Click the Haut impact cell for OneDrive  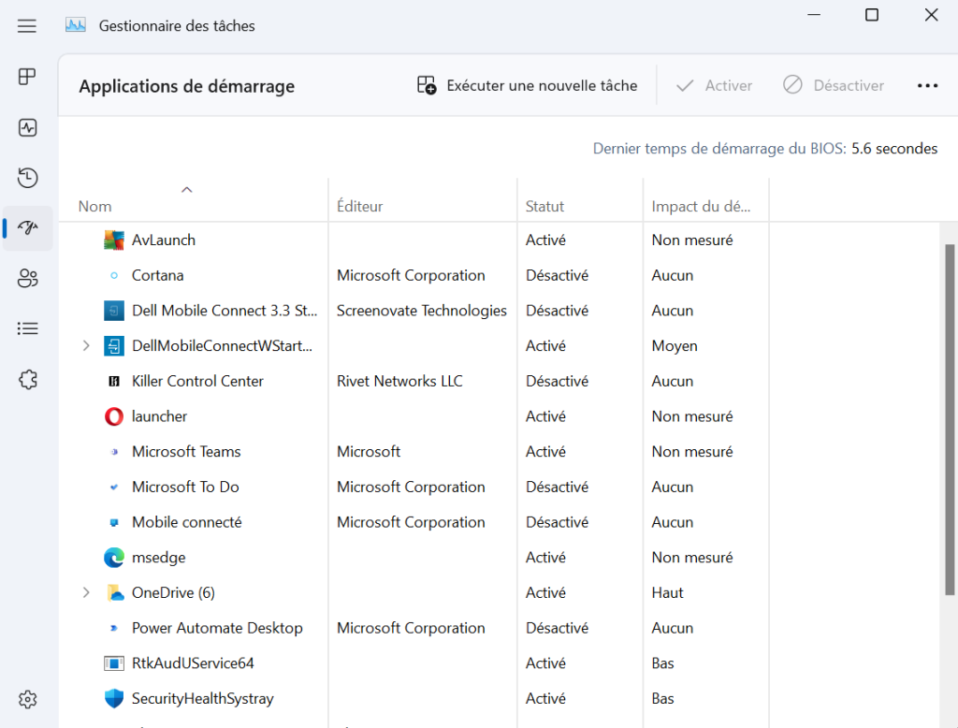click(x=667, y=593)
